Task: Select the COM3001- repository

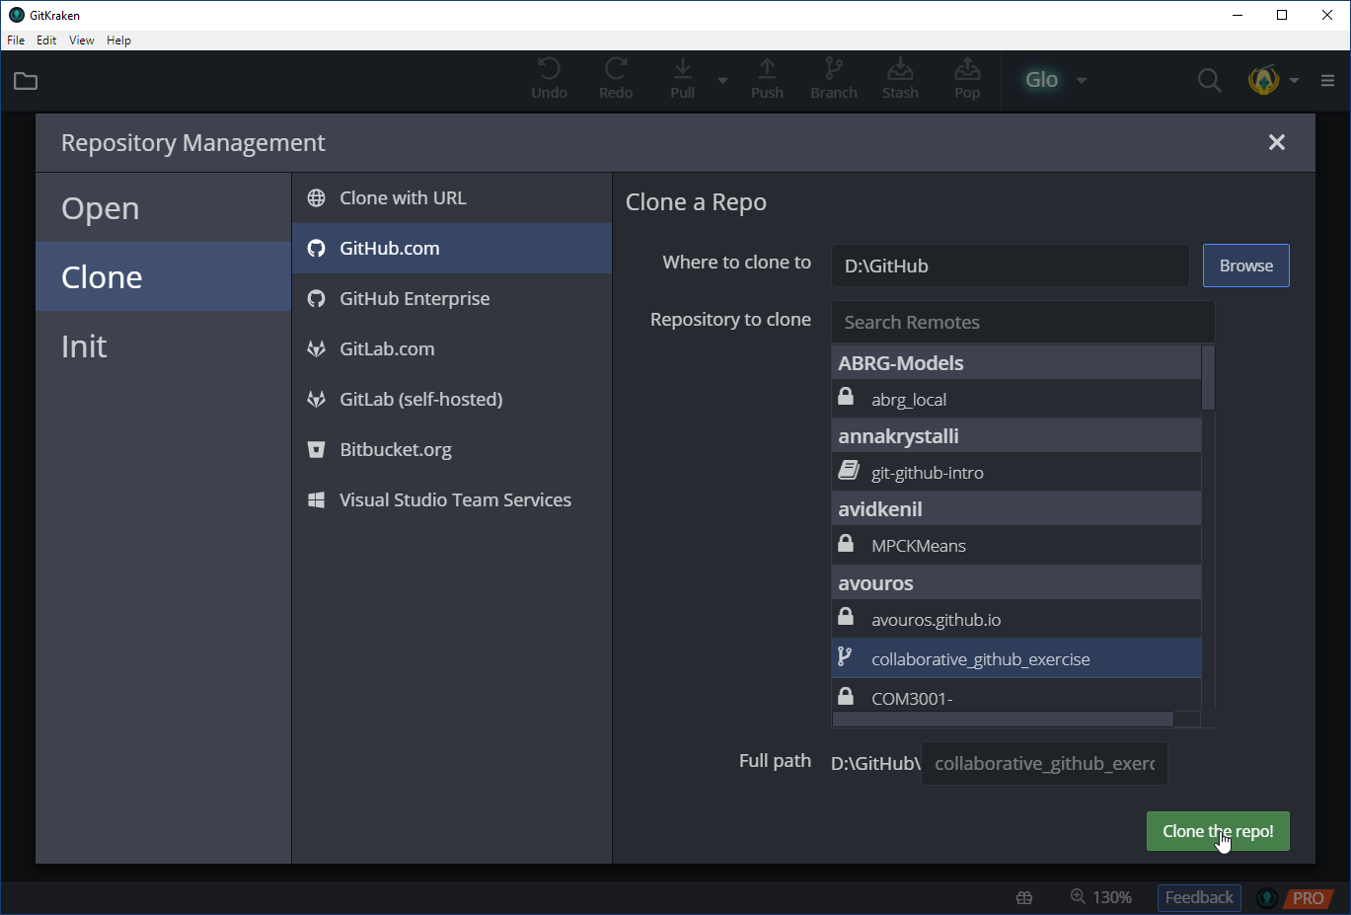Action: coord(1016,696)
